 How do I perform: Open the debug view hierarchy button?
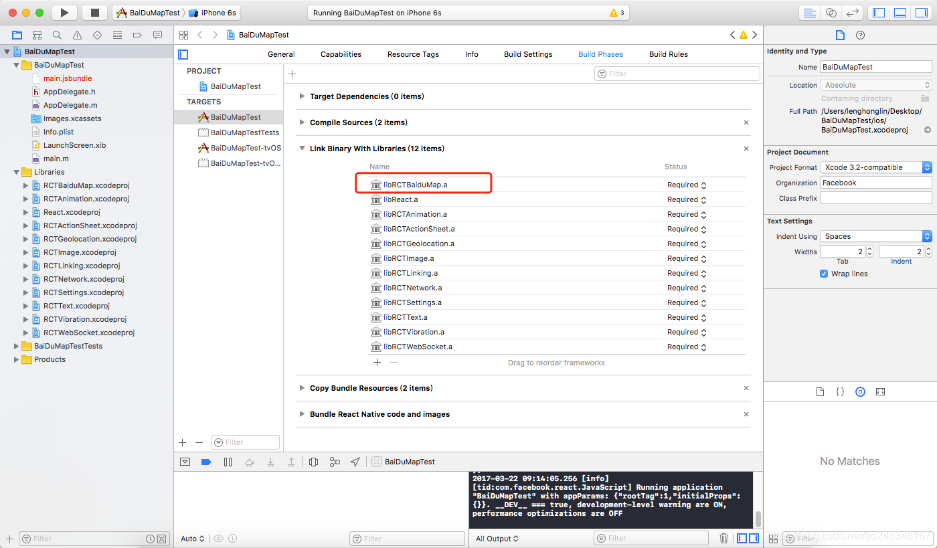313,462
